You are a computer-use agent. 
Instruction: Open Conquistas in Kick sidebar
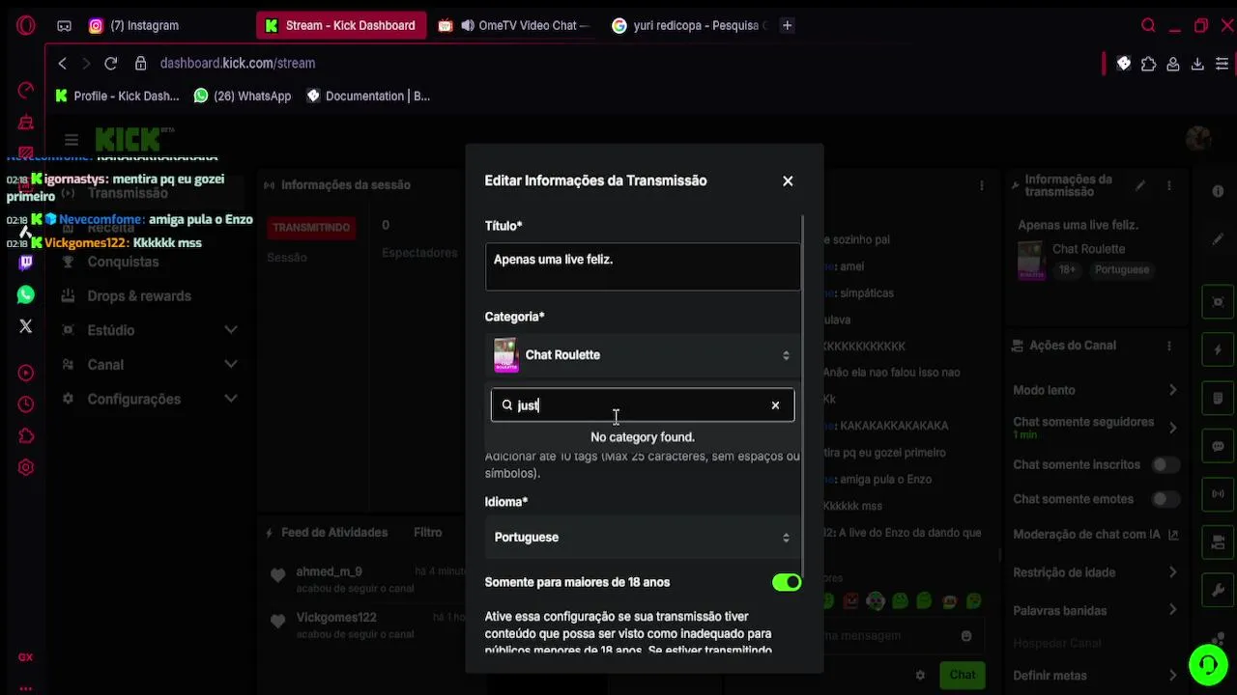tap(123, 262)
